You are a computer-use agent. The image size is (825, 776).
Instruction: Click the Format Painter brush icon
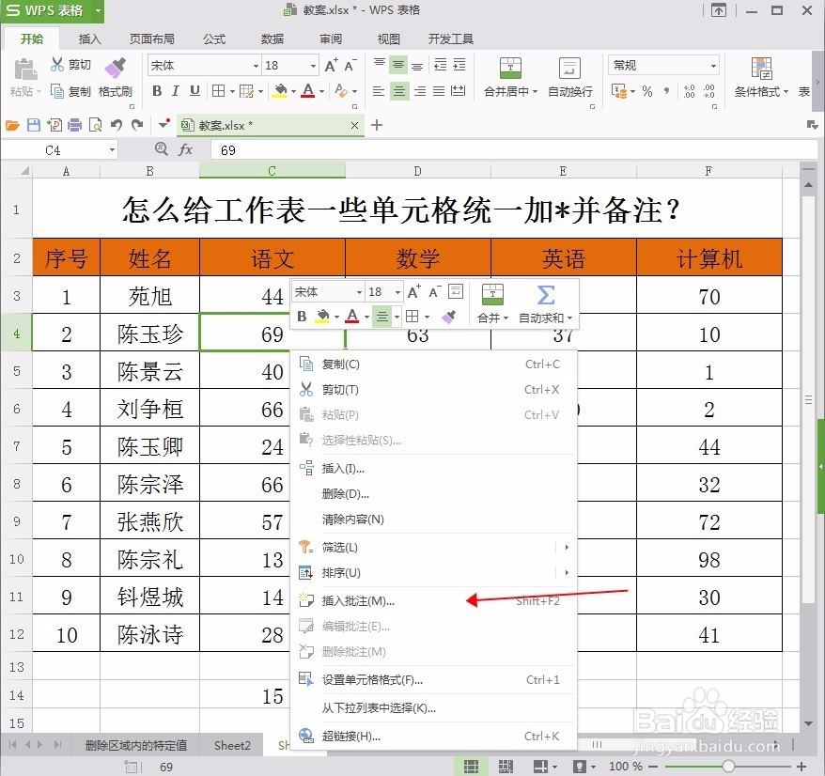point(116,68)
